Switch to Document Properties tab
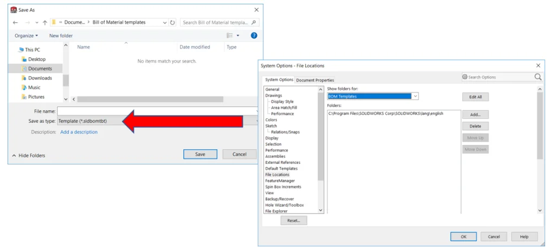The image size is (555, 252). click(x=315, y=80)
